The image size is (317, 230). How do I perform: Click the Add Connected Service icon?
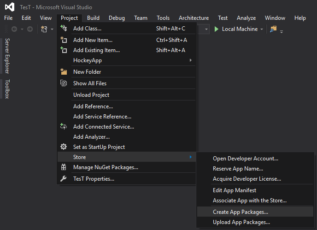(x=64, y=127)
